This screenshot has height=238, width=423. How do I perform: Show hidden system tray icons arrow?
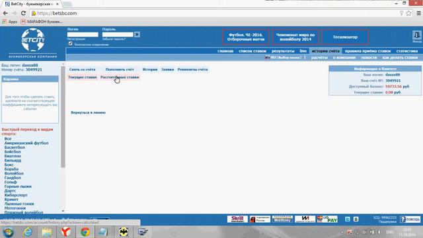[342, 232]
